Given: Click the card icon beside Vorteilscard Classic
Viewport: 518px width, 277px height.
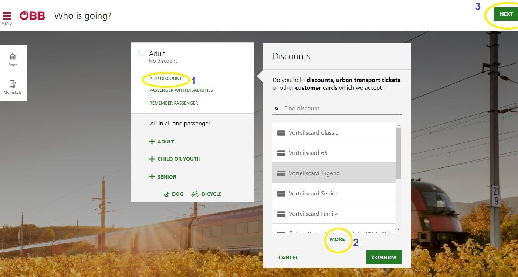Looking at the screenshot, I should 281,132.
